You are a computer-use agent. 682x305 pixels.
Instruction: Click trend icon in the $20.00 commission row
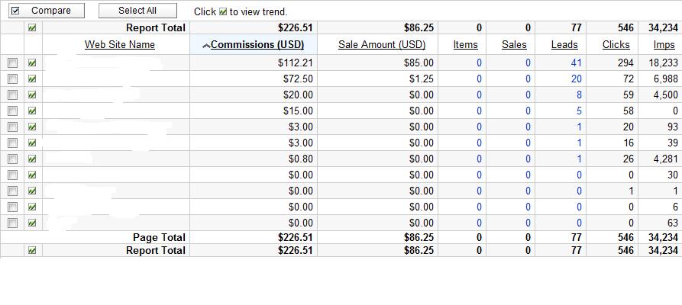(x=32, y=95)
